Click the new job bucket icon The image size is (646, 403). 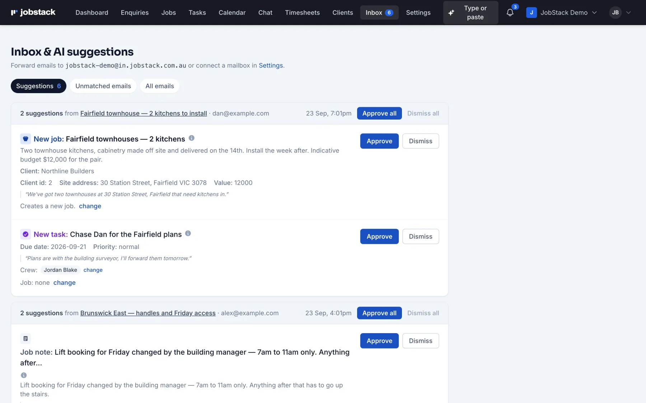[x=25, y=139]
